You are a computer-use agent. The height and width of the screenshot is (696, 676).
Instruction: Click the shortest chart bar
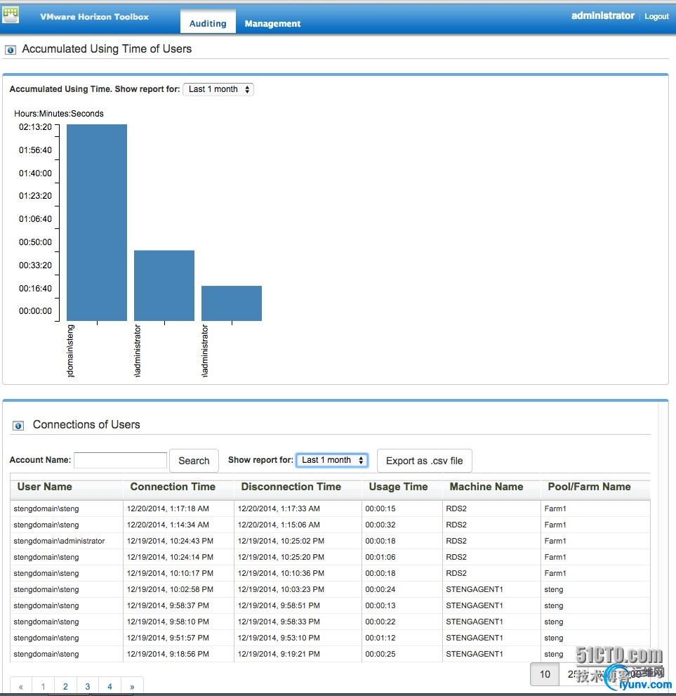tap(232, 303)
